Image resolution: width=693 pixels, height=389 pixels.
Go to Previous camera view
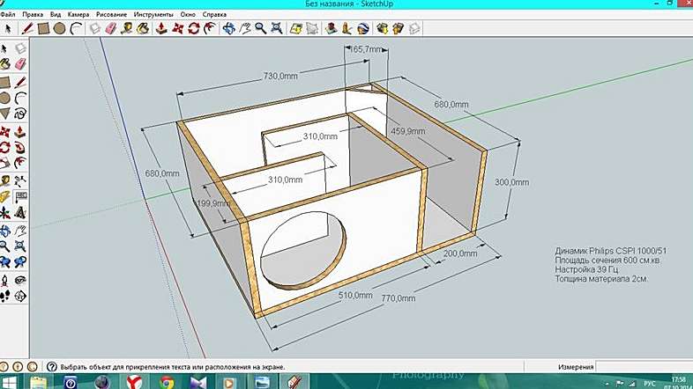pos(5,262)
